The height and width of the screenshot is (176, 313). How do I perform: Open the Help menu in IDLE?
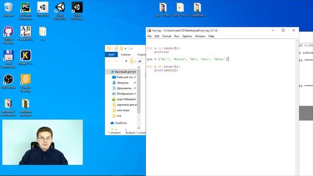pos(211,36)
